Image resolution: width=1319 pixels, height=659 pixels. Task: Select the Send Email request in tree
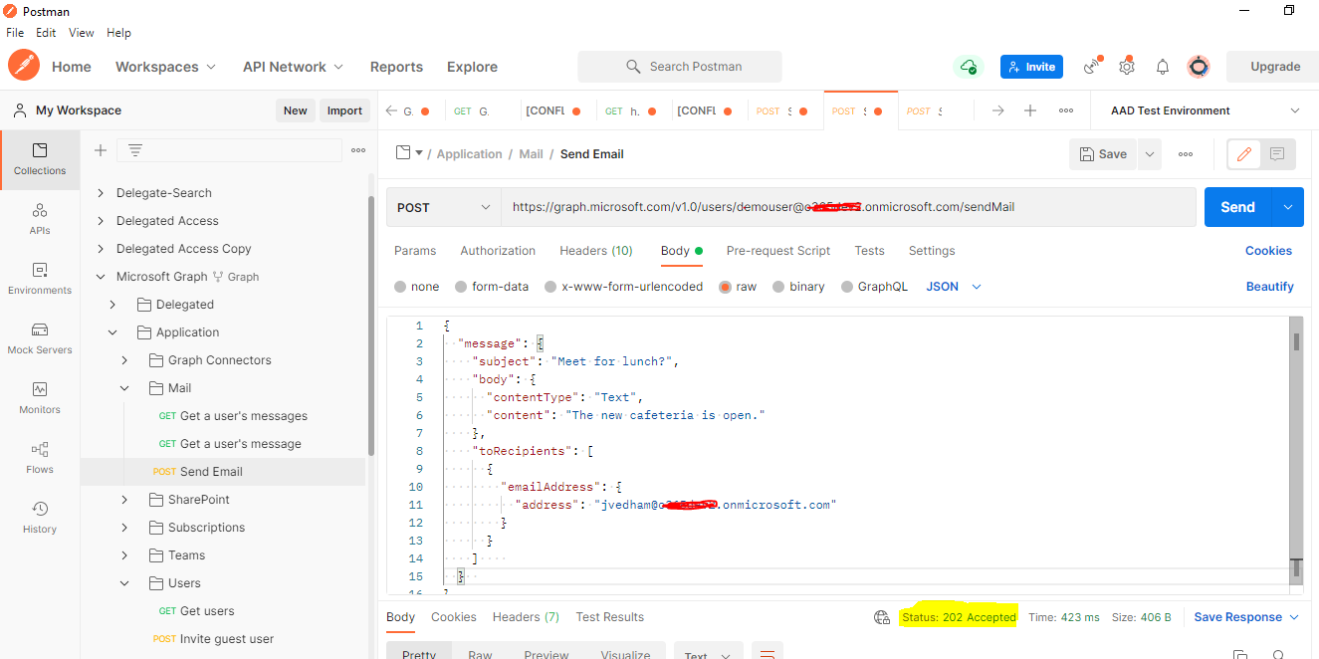[223, 472]
